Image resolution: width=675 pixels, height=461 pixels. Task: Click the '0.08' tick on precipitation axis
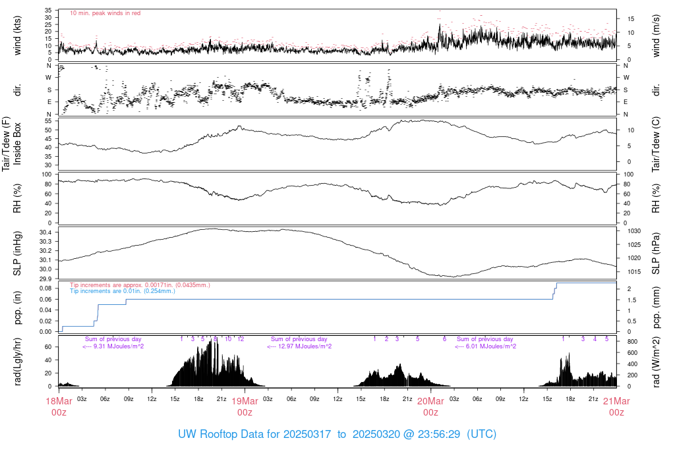(x=45, y=288)
